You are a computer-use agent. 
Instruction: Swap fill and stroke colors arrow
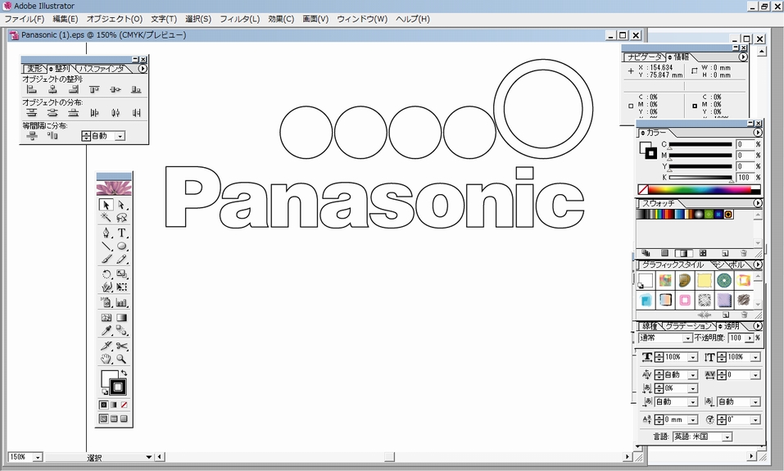pyautogui.click(x=124, y=374)
